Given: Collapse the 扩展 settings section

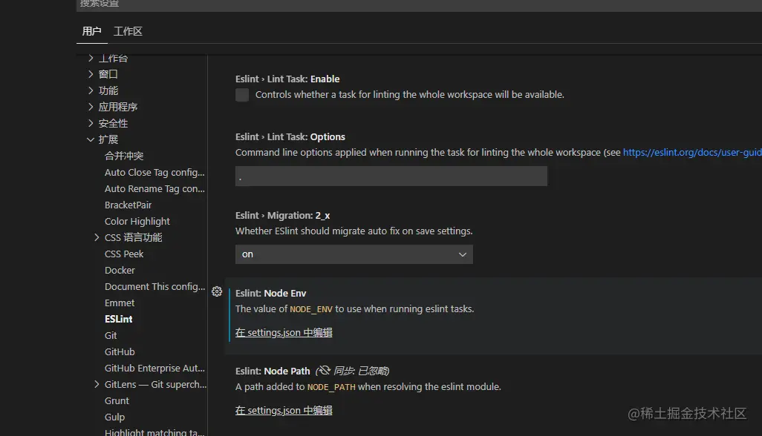Looking at the screenshot, I should 107,139.
